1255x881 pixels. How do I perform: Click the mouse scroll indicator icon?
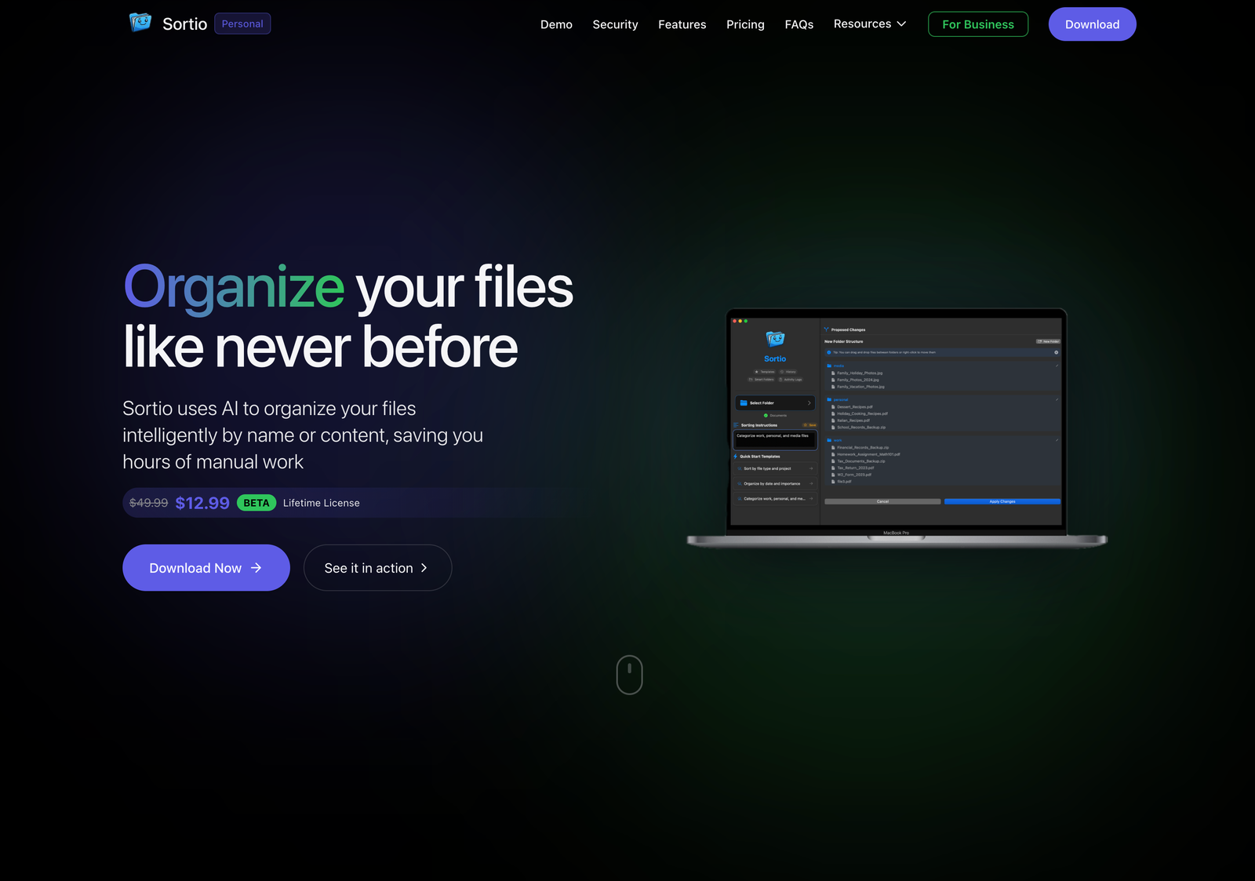tap(629, 675)
